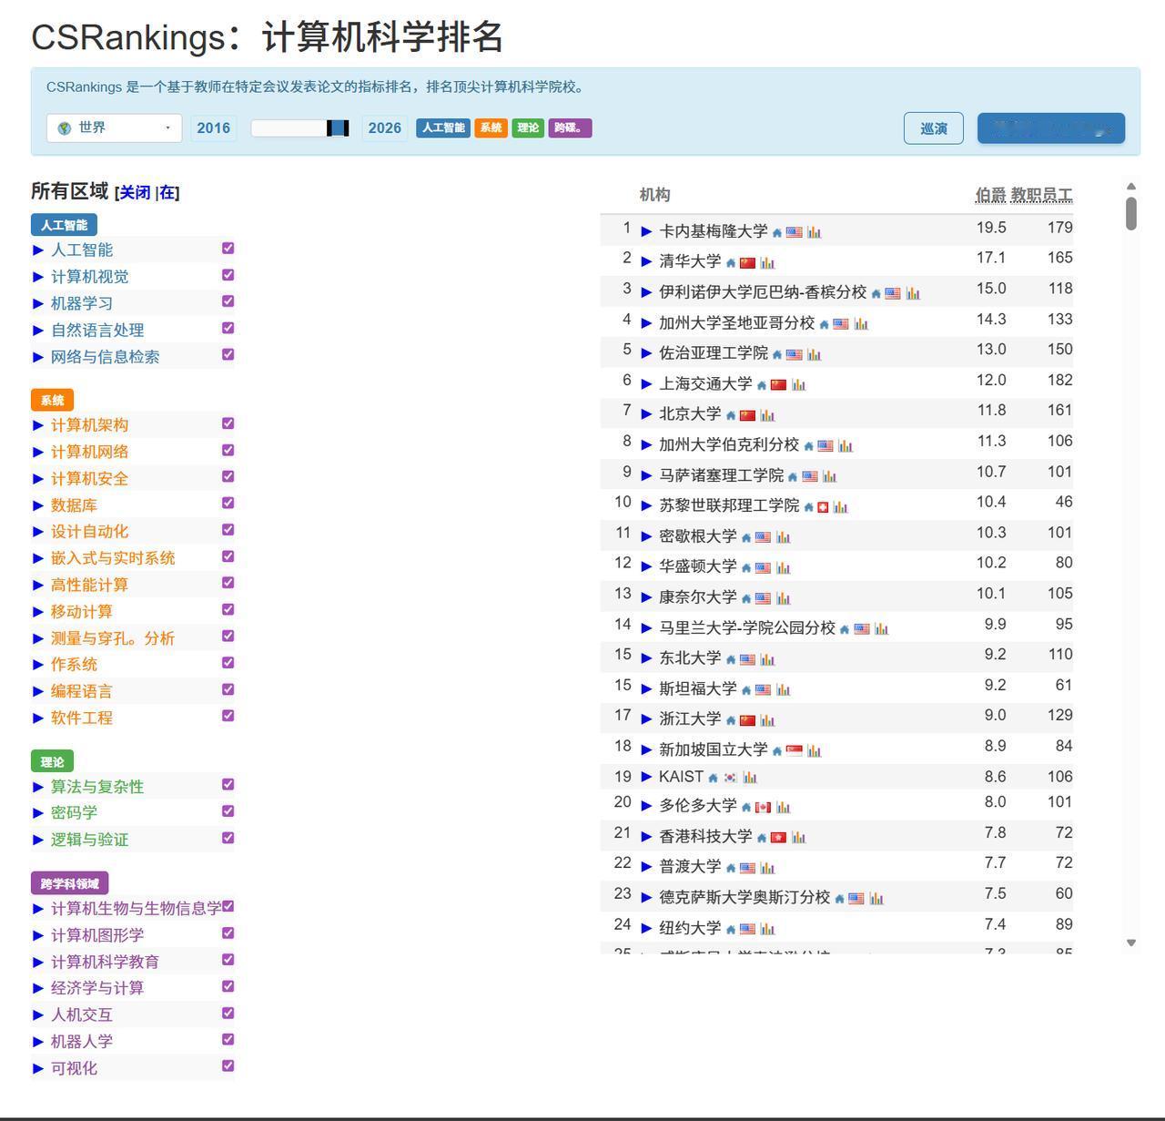Show the chart icon for 纽约大学
The image size is (1165, 1121).
pyautogui.click(x=767, y=929)
